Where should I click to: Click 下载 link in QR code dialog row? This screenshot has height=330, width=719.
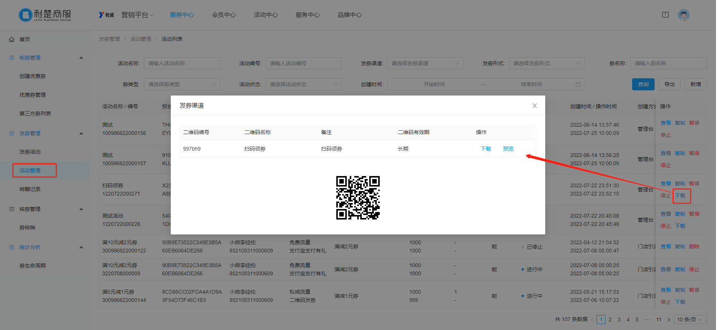[x=486, y=149]
